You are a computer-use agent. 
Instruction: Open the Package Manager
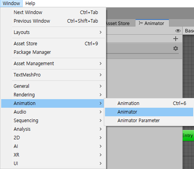click(53, 52)
